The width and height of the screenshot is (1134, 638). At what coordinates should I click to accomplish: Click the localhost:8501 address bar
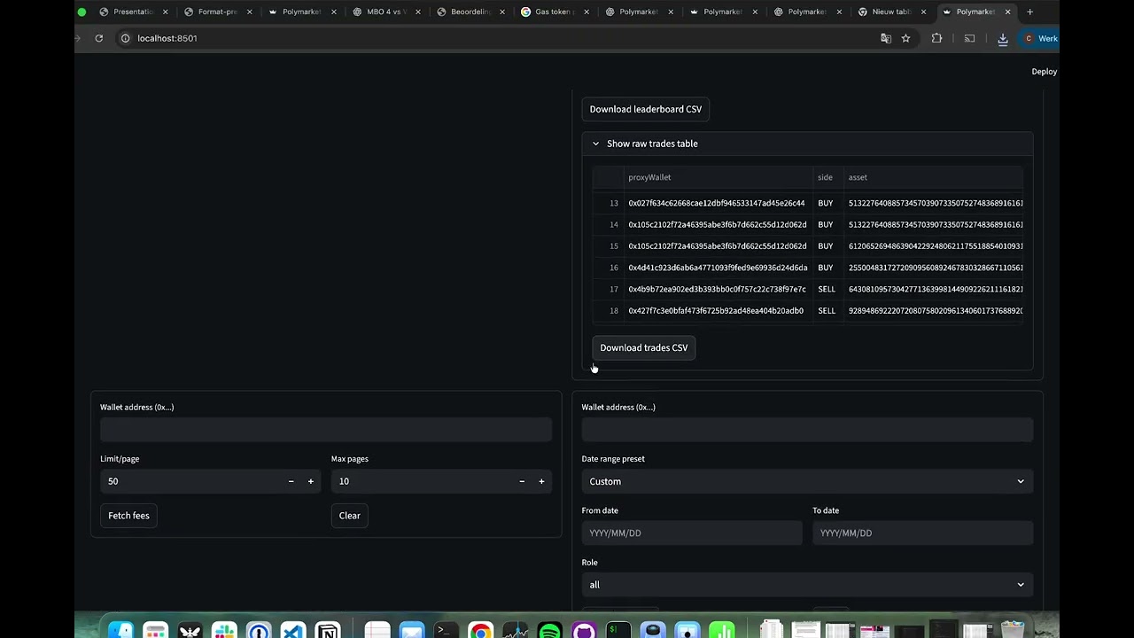pos(496,38)
